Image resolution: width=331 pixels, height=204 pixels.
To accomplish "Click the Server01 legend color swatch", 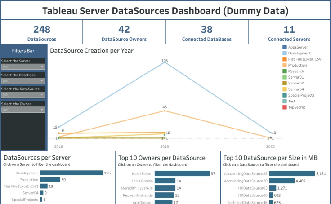I will tap(285, 77).
